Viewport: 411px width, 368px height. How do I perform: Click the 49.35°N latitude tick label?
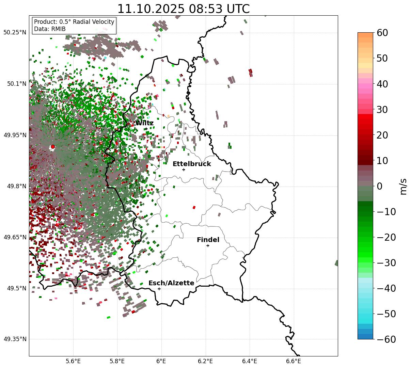[x=15, y=339]
